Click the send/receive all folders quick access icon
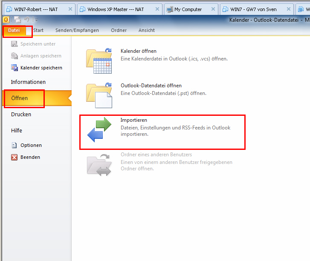 [x=17, y=20]
